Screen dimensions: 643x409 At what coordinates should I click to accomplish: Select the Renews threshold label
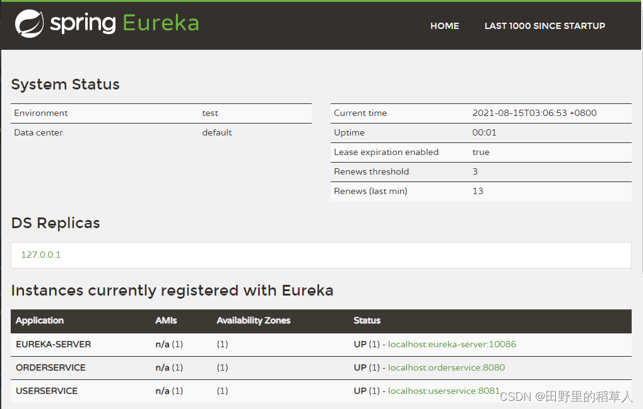[x=371, y=171]
